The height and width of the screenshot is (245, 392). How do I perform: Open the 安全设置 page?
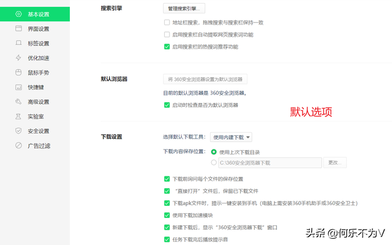[35, 131]
